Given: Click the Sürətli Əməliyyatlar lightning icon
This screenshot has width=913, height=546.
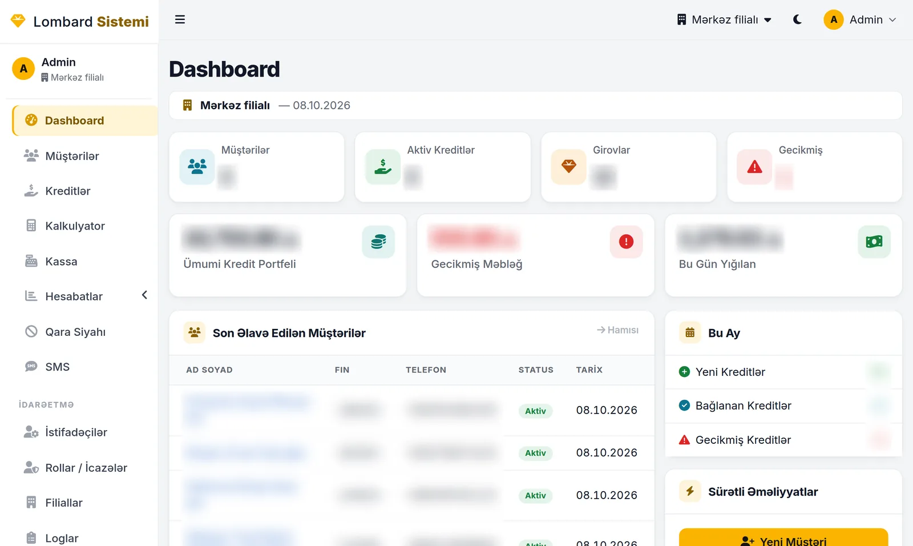Looking at the screenshot, I should coord(690,491).
